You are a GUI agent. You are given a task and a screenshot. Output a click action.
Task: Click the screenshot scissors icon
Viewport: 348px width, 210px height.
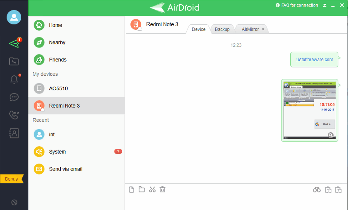152,190
